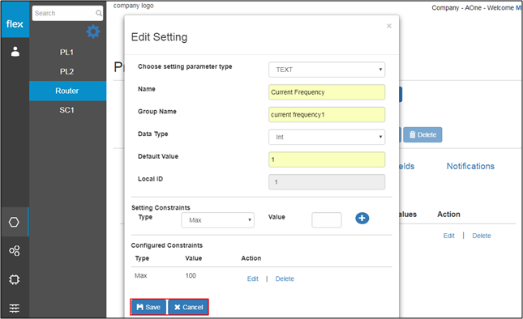Add constraint with blue plus icon
523x319 pixels.
(362, 219)
